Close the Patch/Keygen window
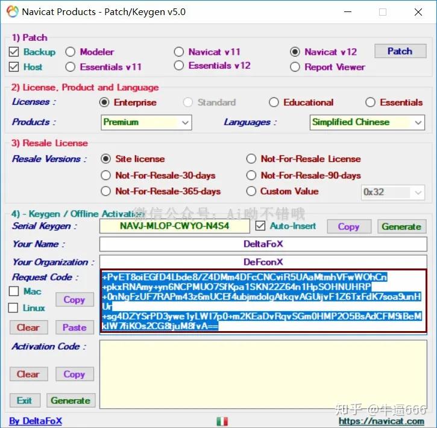Image resolution: width=437 pixels, height=428 pixels. [x=418, y=12]
